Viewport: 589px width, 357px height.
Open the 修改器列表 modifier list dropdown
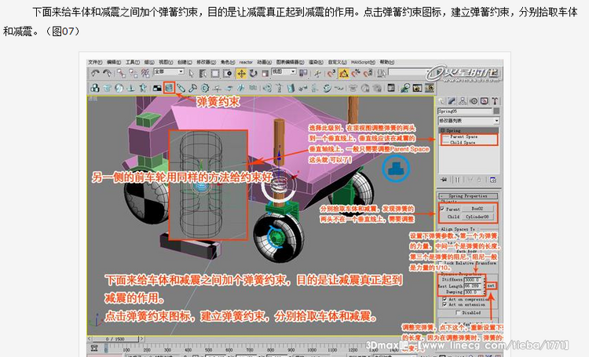click(469, 121)
